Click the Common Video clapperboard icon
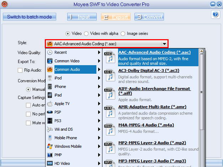223x167 pixels. click(50, 61)
